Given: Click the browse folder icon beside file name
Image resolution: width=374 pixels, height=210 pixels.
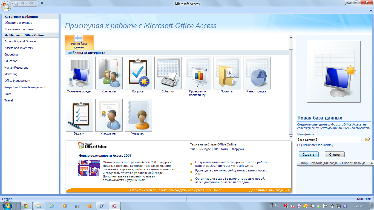Looking at the screenshot, I should (x=367, y=139).
